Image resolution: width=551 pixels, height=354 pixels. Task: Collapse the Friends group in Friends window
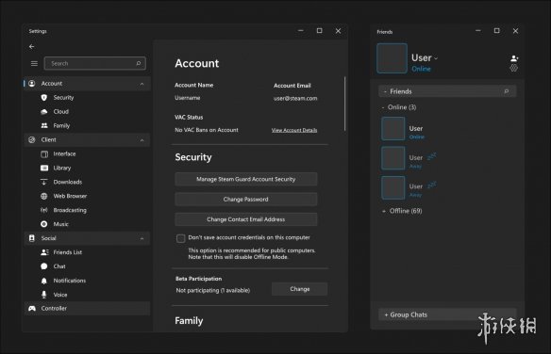[385, 91]
